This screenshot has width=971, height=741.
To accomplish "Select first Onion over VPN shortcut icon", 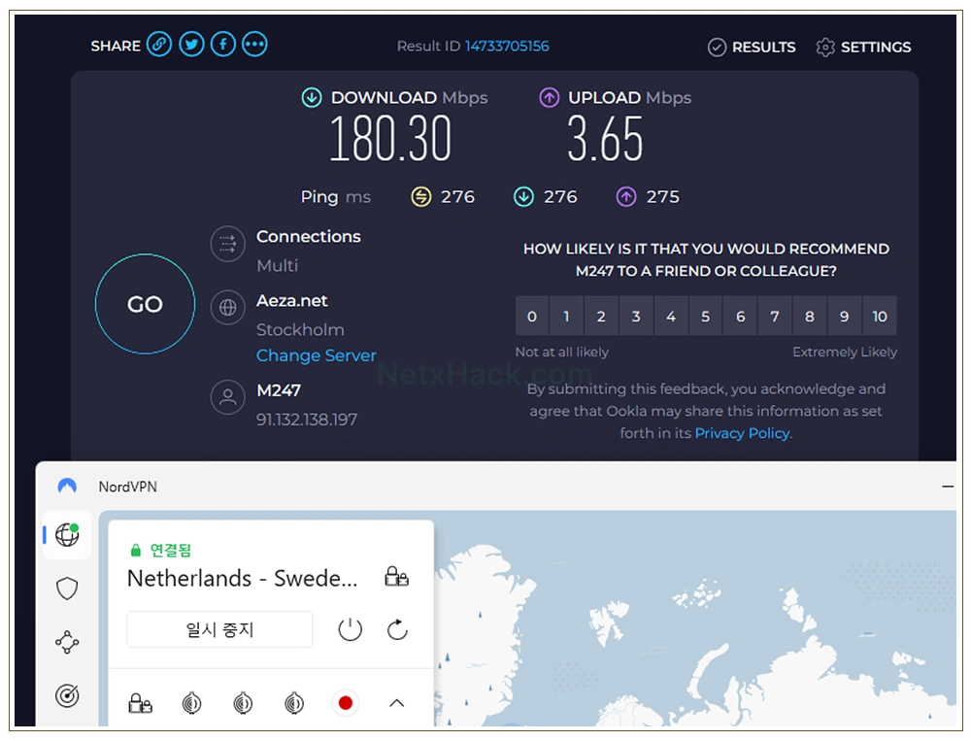I will click(191, 703).
